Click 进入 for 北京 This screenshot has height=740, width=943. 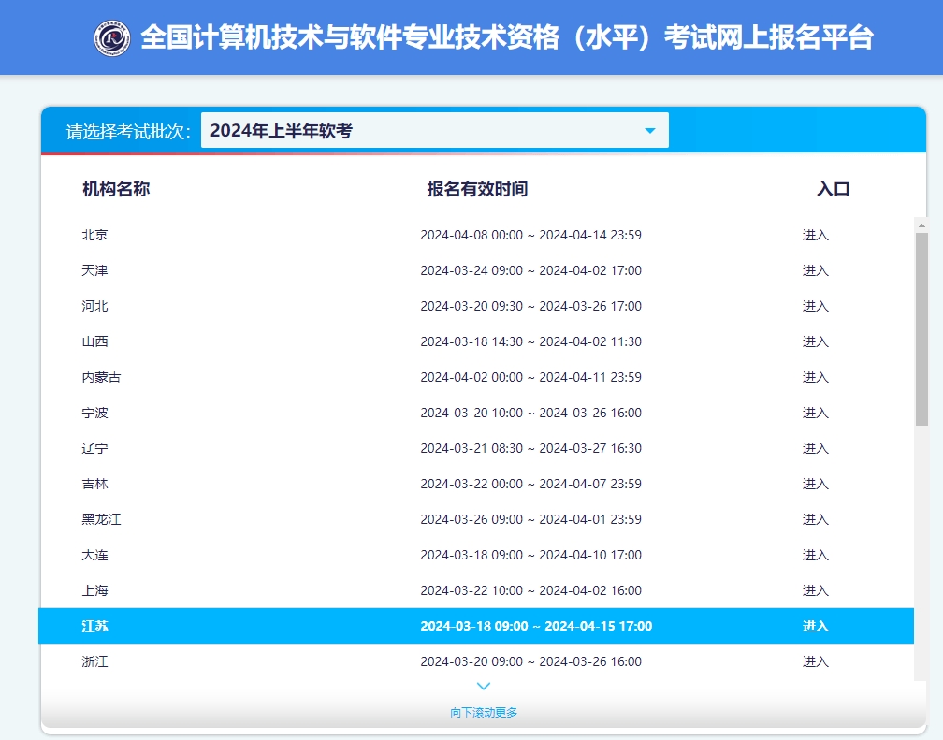[816, 235]
